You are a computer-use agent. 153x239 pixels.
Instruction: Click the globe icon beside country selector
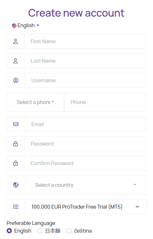pyautogui.click(x=16, y=185)
